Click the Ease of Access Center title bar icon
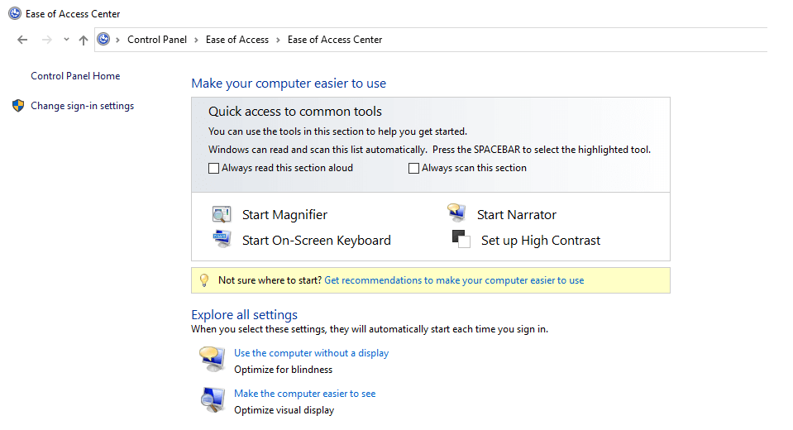This screenshot has width=793, height=430. (x=15, y=14)
